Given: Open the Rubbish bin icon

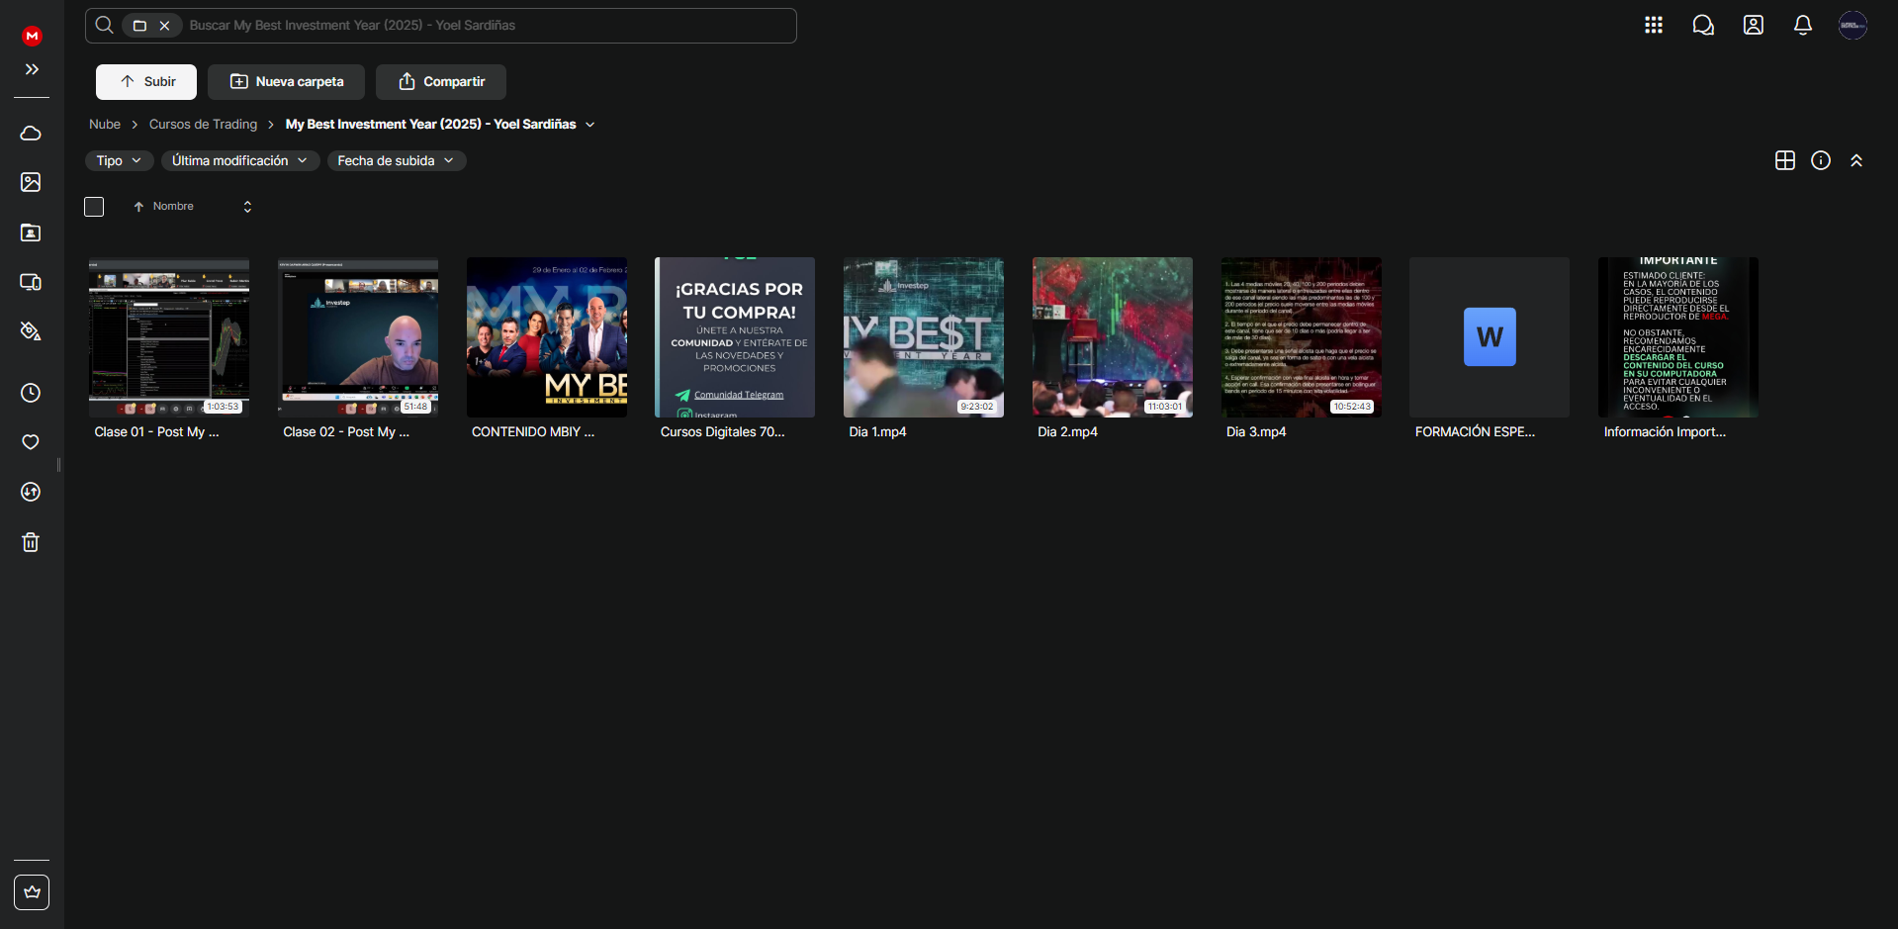Looking at the screenshot, I should click(31, 542).
